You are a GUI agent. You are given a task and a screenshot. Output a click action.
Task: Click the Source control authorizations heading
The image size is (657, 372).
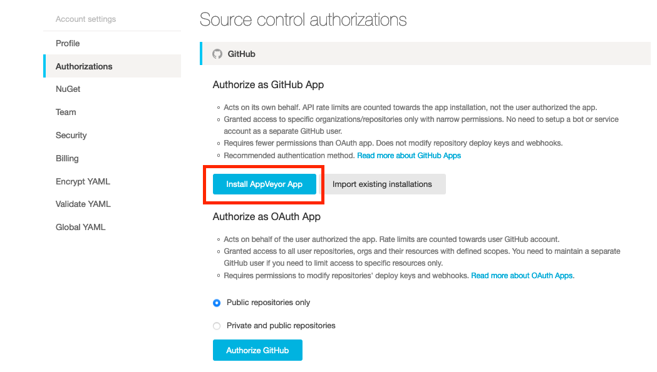click(x=303, y=20)
